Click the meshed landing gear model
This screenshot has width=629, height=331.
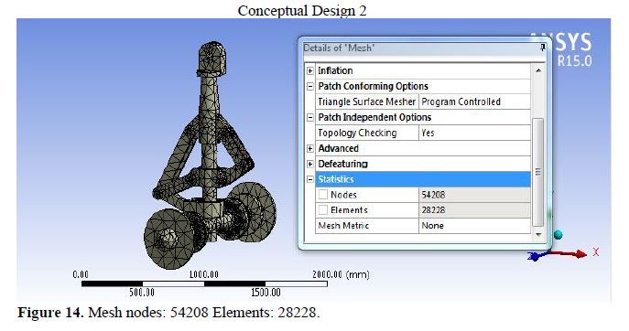point(209,156)
